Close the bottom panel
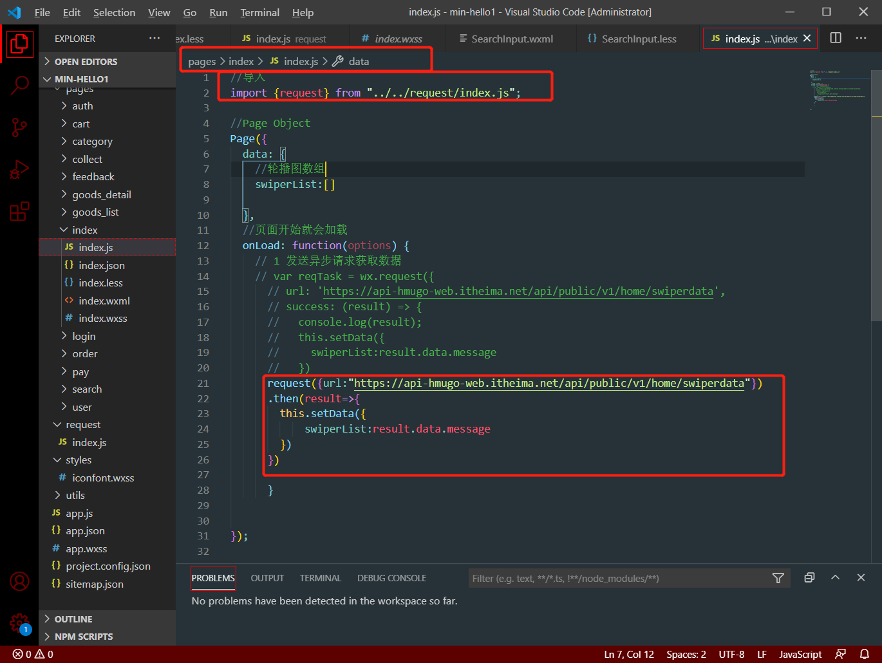The height and width of the screenshot is (663, 882). [x=861, y=577]
